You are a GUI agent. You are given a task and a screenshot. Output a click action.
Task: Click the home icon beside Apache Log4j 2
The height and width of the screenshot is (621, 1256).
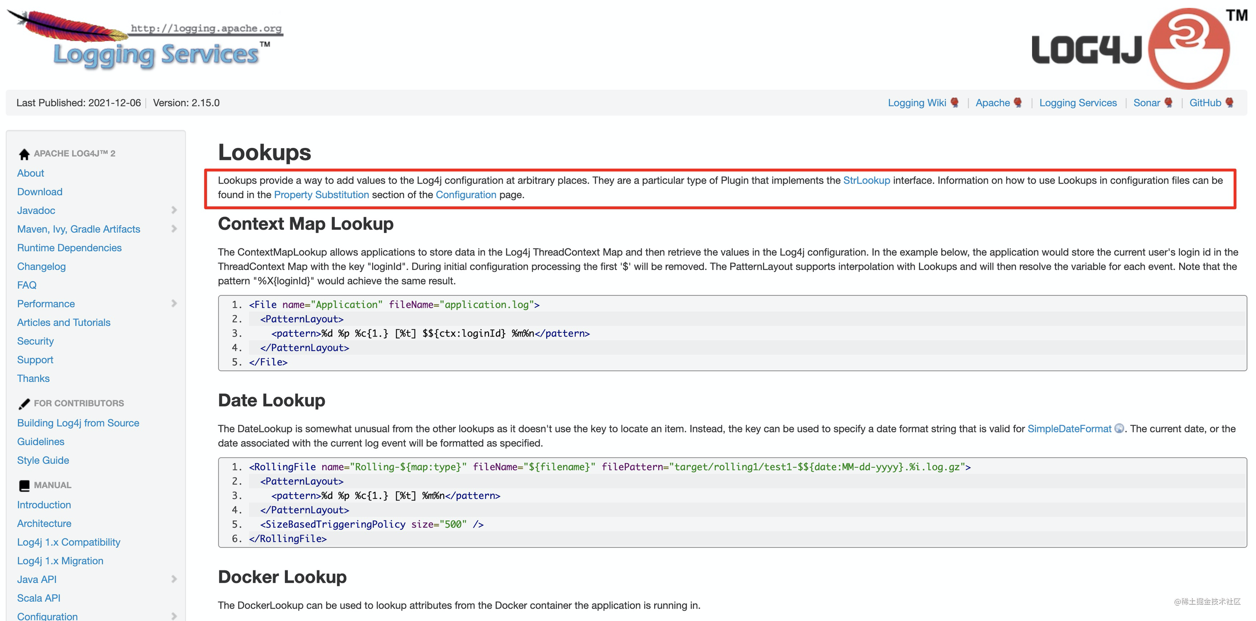(24, 154)
